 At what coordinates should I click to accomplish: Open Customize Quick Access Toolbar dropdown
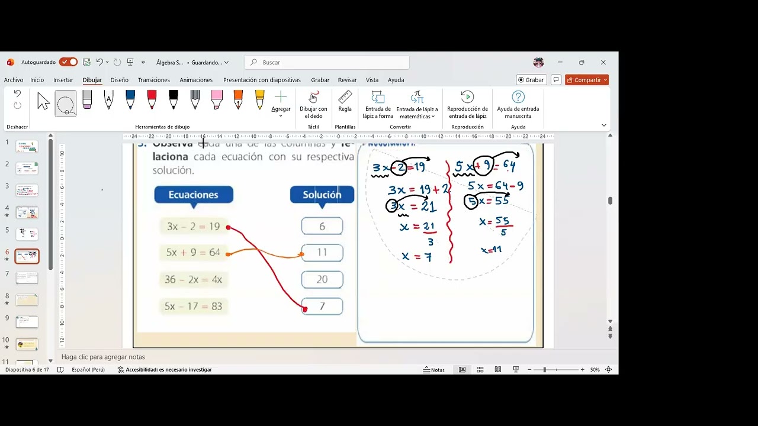coord(143,62)
